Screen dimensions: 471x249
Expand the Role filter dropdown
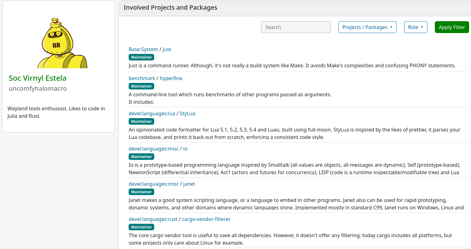416,27
